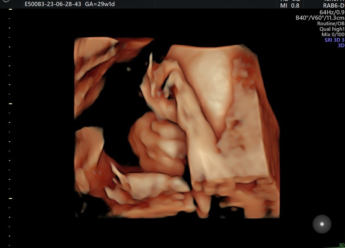Click the light source direction sphere

point(322,224)
